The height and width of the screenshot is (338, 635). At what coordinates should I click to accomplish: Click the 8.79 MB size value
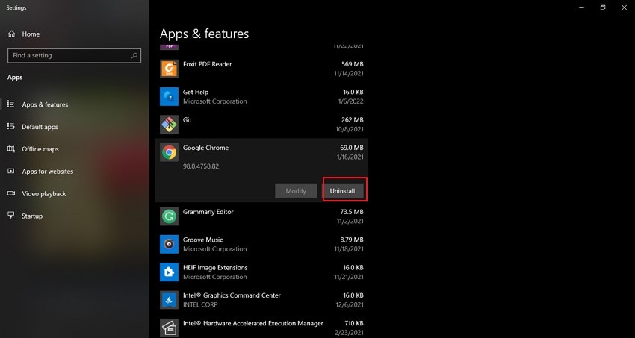click(x=352, y=240)
